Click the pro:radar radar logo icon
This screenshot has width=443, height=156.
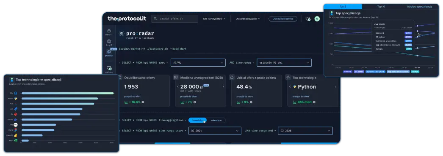tap(122, 33)
